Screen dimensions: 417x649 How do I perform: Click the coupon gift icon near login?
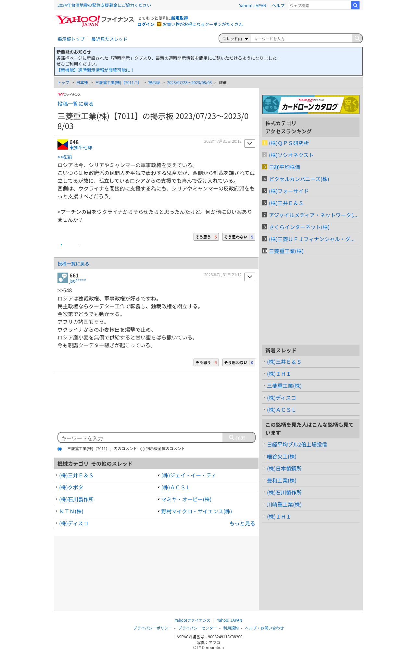click(159, 24)
